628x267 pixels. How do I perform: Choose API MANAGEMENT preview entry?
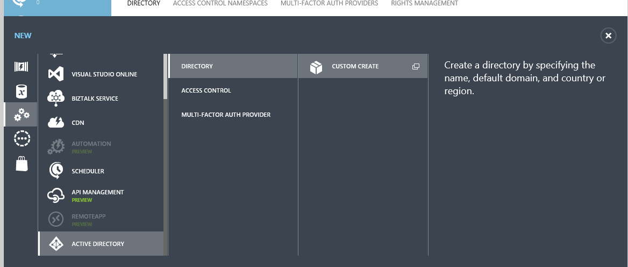click(101, 195)
